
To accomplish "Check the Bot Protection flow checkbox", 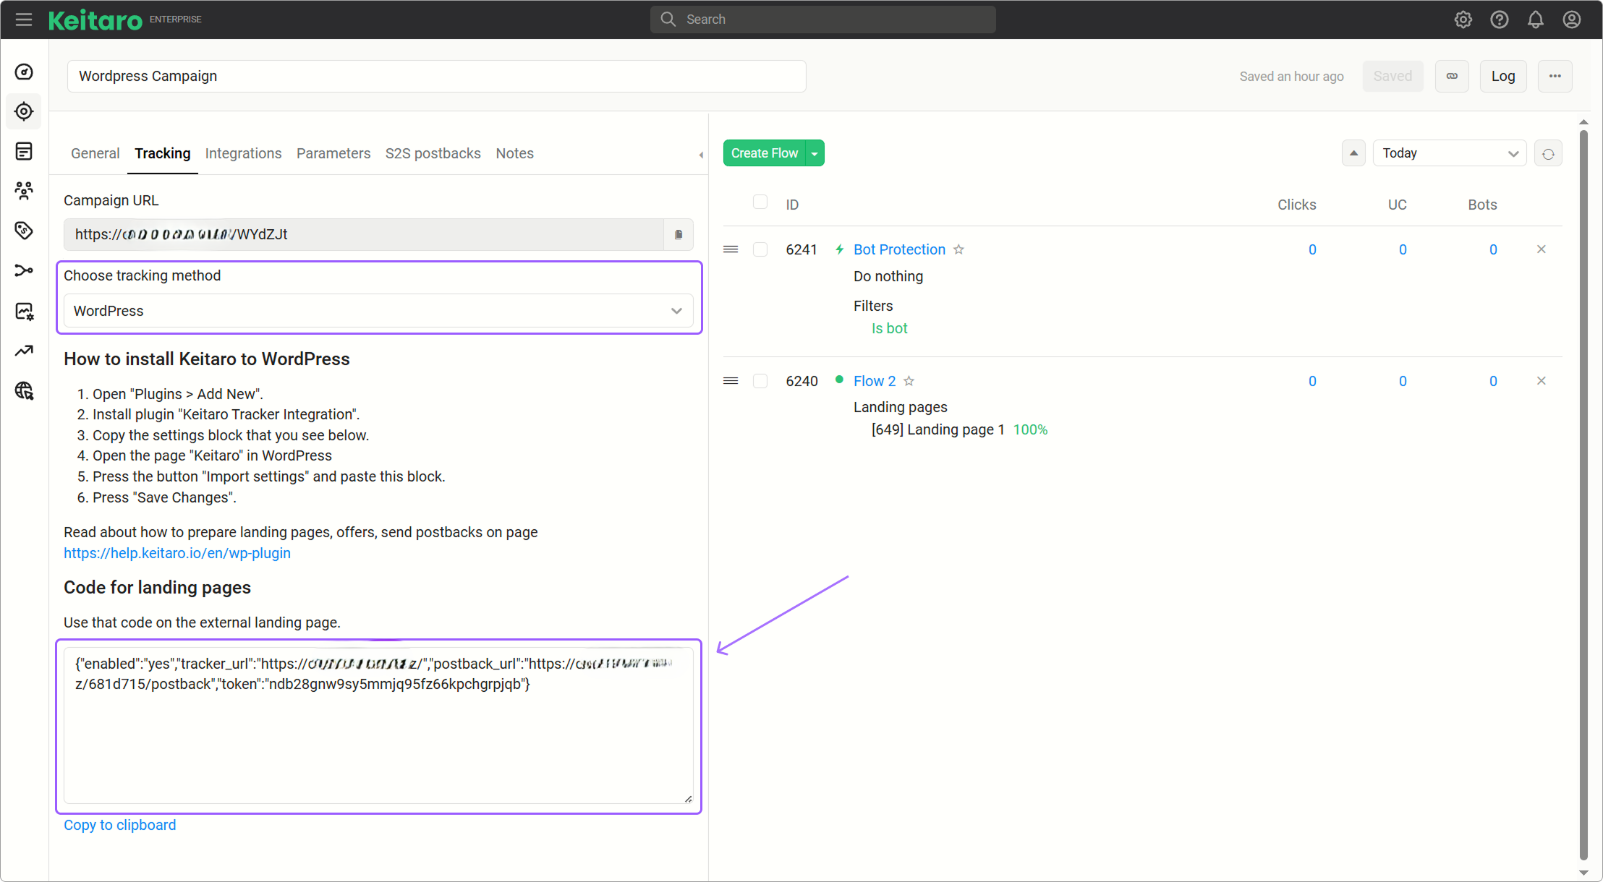I will coord(760,249).
